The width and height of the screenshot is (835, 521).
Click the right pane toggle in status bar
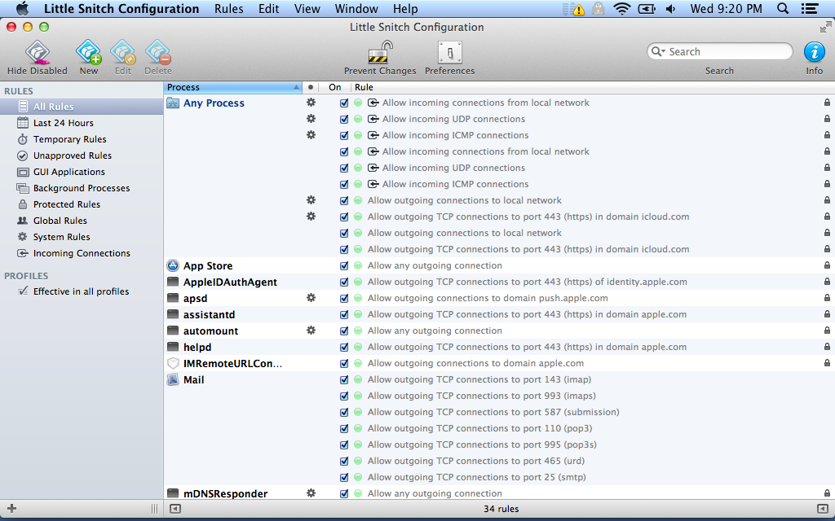tap(823, 509)
